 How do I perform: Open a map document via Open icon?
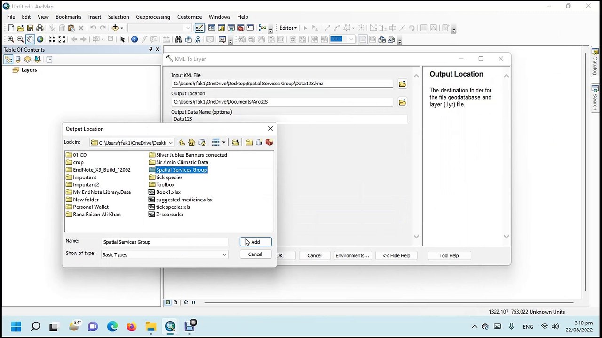[x=21, y=28]
